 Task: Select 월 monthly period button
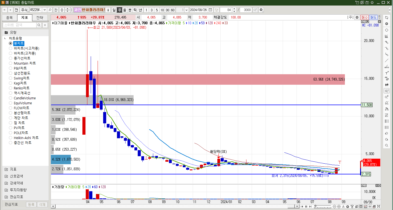pos(125,10)
